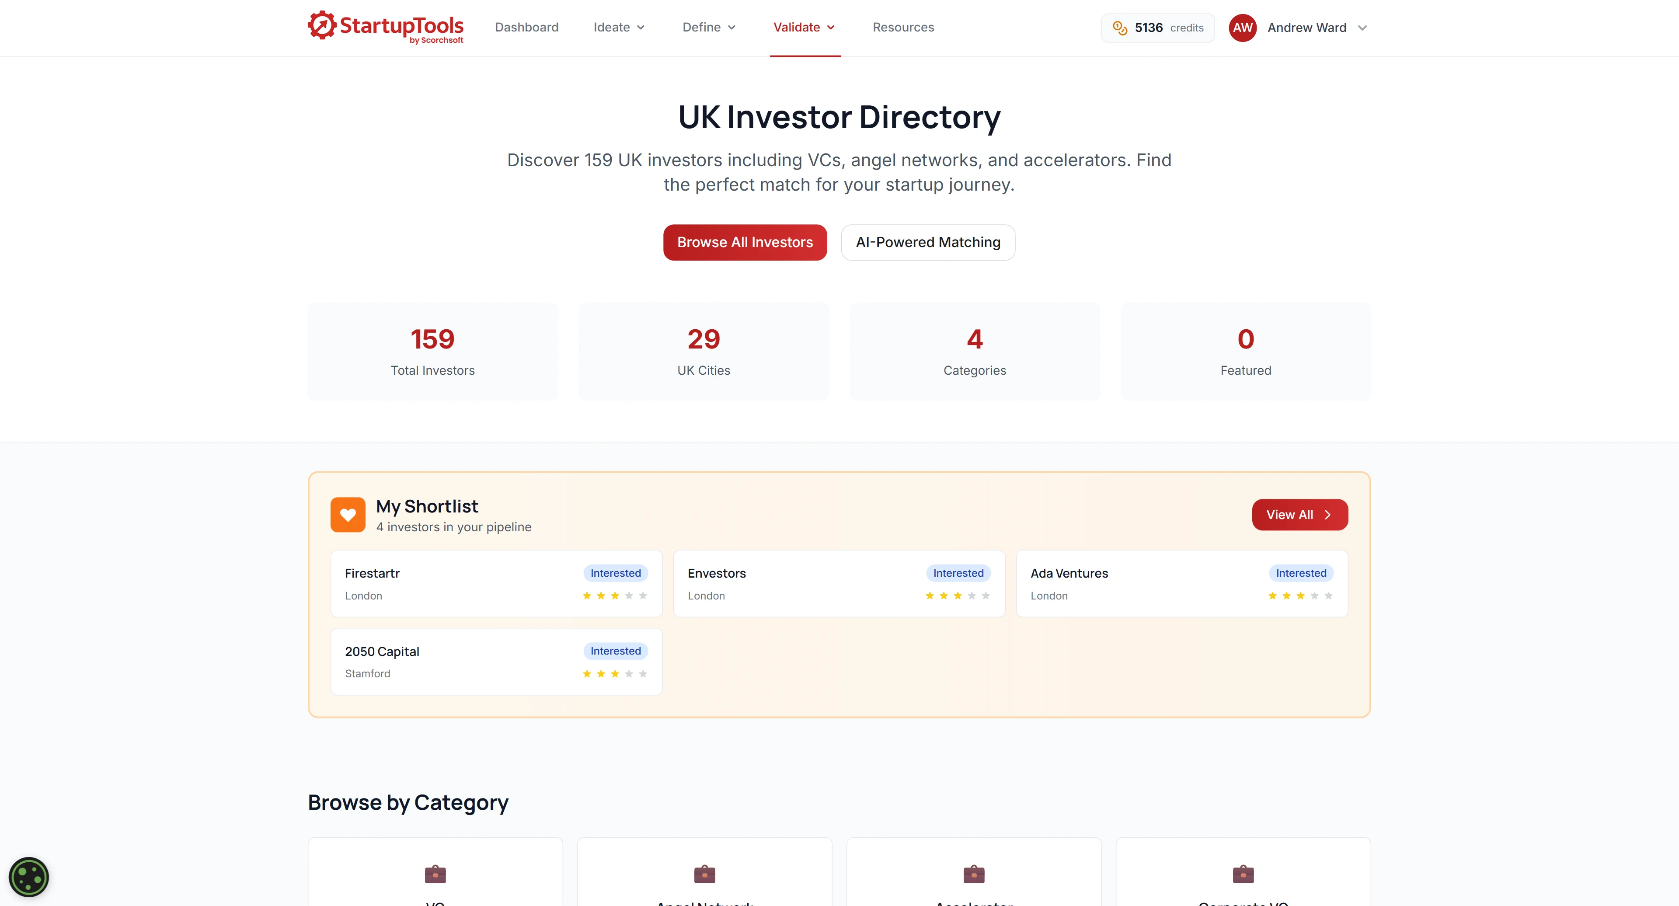Image resolution: width=1679 pixels, height=906 pixels.
Task: Click the StartupTools gear logo
Action: point(322,25)
